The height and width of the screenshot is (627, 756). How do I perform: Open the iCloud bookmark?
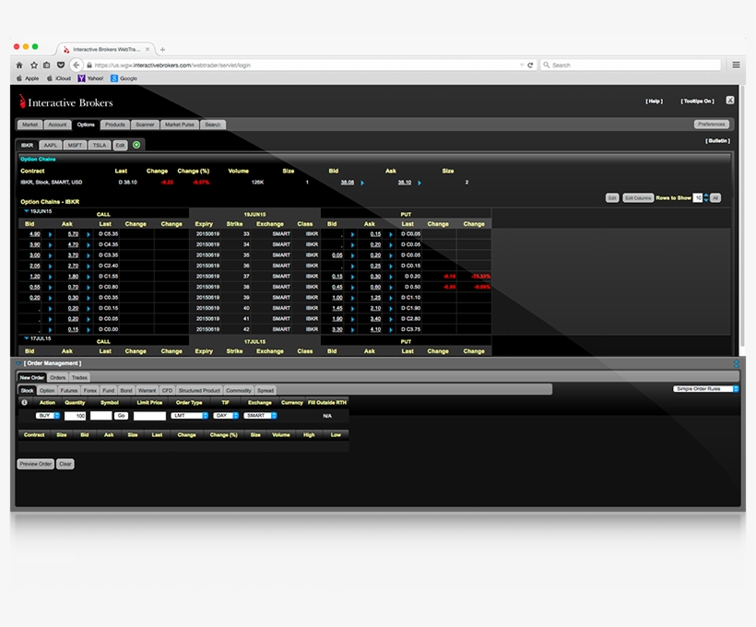point(59,78)
